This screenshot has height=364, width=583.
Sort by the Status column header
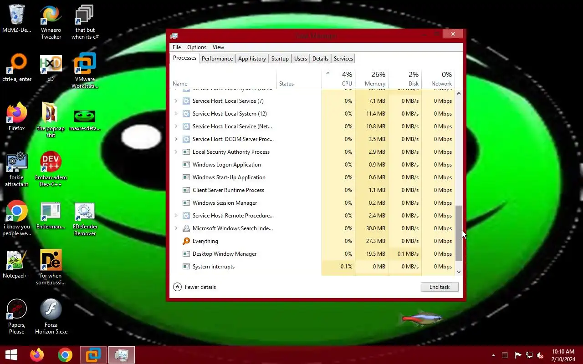299,79
